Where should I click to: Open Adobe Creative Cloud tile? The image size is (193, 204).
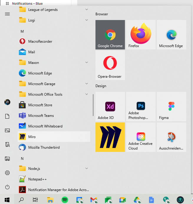coord(141,137)
